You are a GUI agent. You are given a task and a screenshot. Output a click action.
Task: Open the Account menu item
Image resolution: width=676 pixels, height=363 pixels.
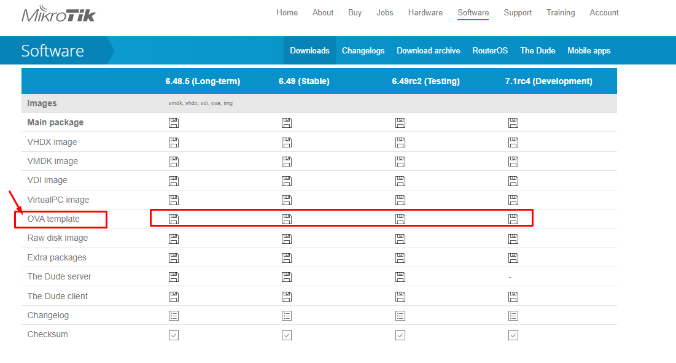click(x=604, y=12)
